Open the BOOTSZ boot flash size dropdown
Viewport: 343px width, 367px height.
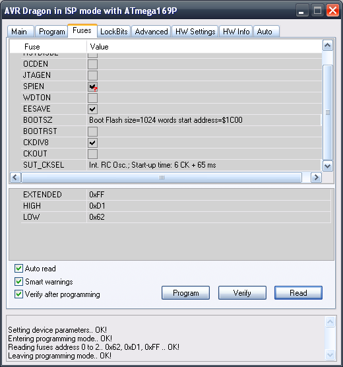point(204,120)
